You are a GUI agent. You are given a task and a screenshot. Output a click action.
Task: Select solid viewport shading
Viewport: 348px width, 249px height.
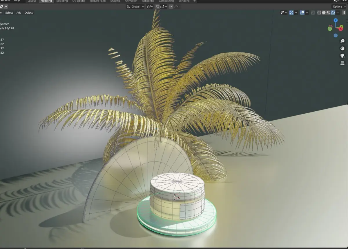pyautogui.click(x=324, y=12)
